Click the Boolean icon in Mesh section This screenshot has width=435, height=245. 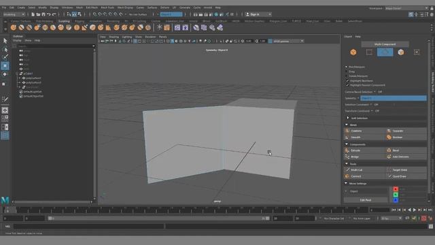389,137
